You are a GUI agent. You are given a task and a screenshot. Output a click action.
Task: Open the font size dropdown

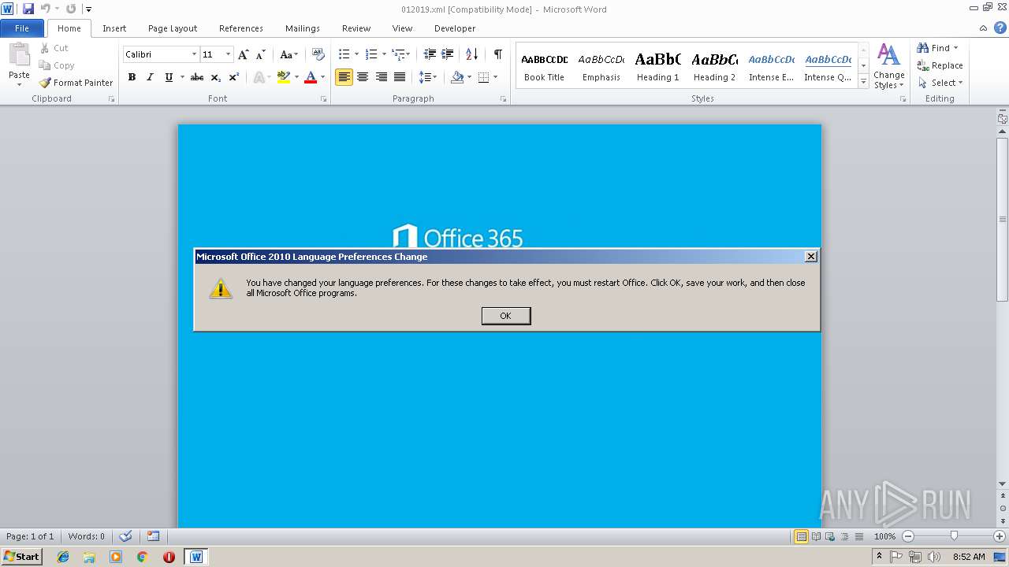pyautogui.click(x=229, y=54)
